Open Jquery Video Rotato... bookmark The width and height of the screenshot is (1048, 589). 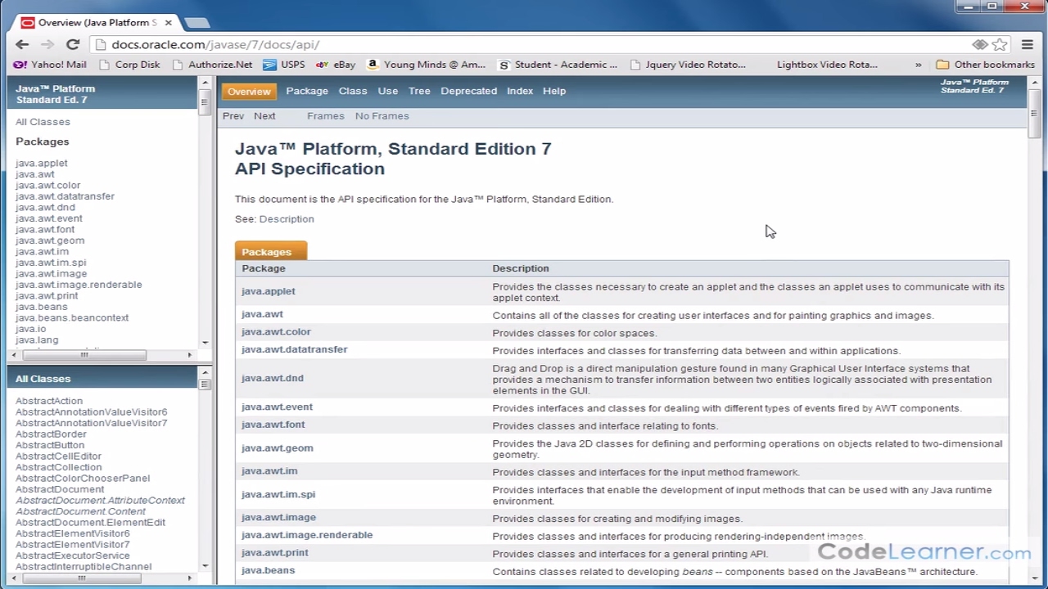[688, 65]
